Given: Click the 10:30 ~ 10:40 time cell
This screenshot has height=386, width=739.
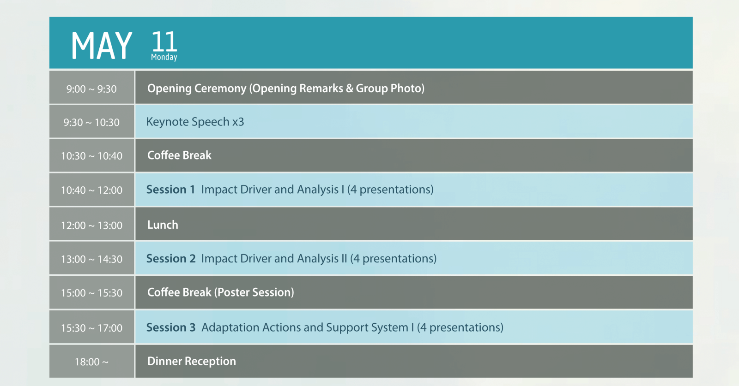Looking at the screenshot, I should 91,156.
